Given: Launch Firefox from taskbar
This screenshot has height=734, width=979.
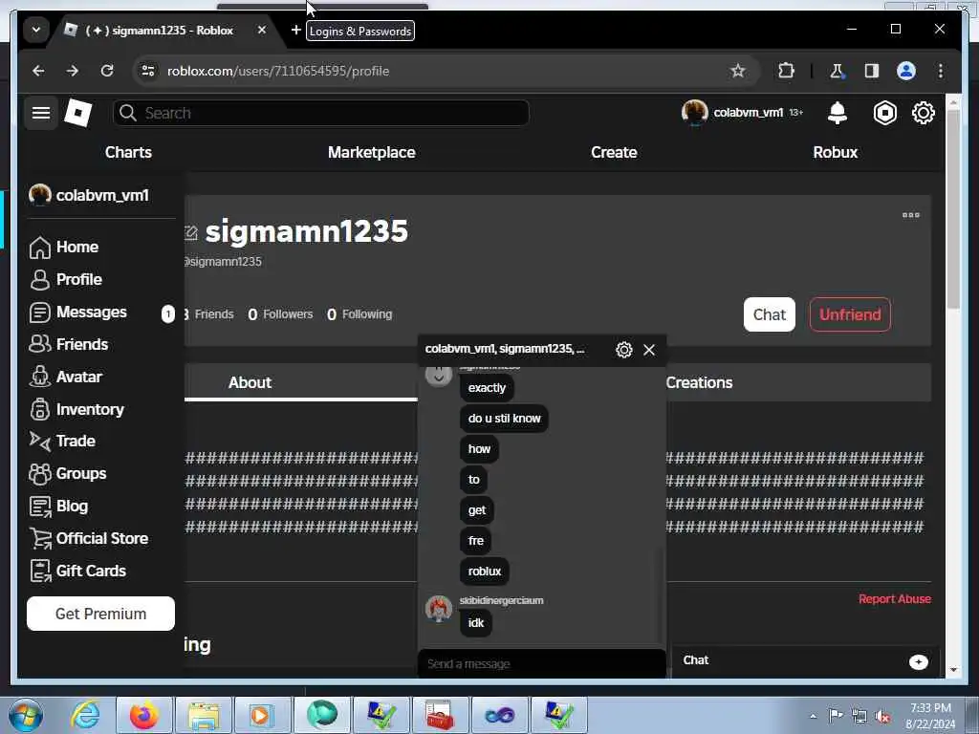Looking at the screenshot, I should [143, 715].
